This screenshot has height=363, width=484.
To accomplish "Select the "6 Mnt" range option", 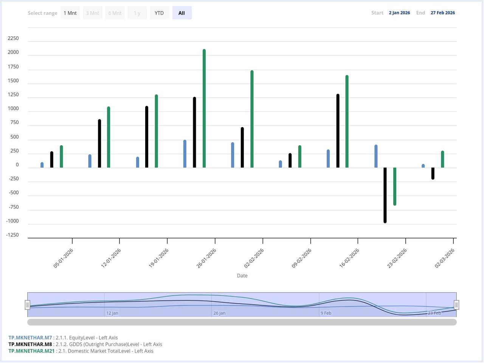I will pyautogui.click(x=115, y=12).
